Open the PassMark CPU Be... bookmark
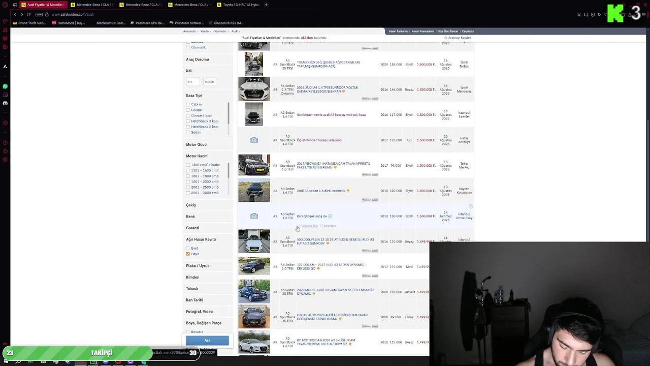The height and width of the screenshot is (366, 650). coord(147,23)
